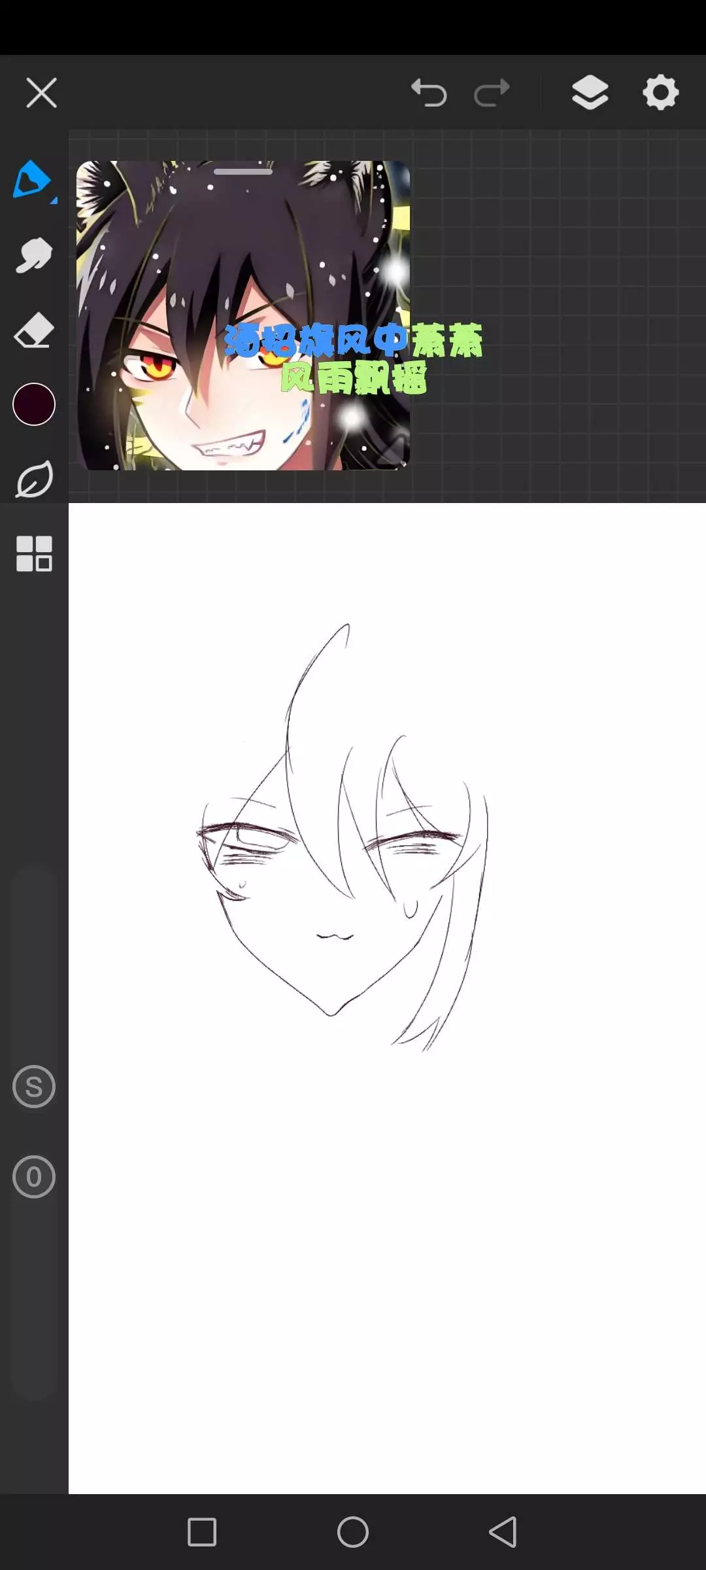This screenshot has height=1570, width=706.
Task: Undo the last stroke
Action: point(429,92)
